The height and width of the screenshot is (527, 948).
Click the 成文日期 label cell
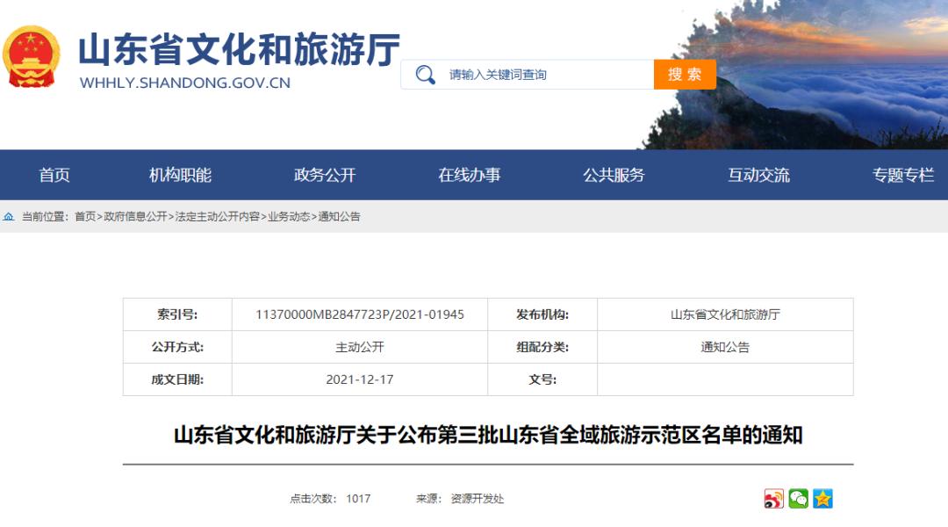tap(177, 379)
